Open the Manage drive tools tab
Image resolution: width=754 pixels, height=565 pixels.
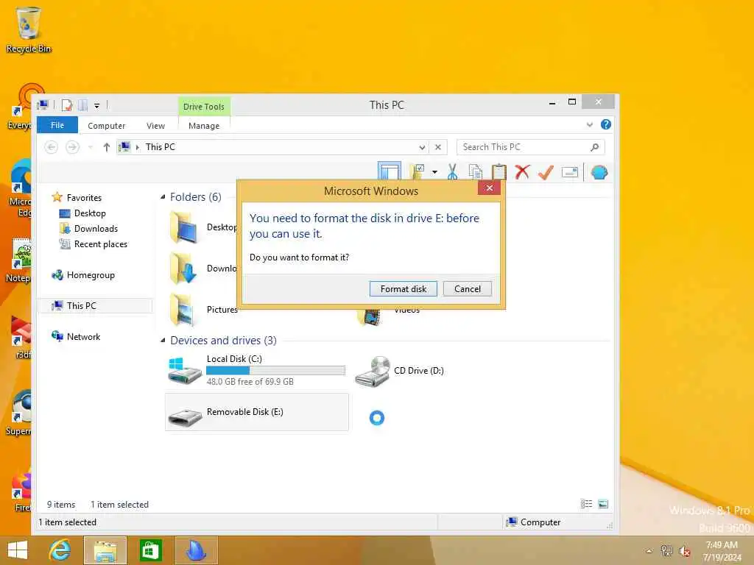204,125
